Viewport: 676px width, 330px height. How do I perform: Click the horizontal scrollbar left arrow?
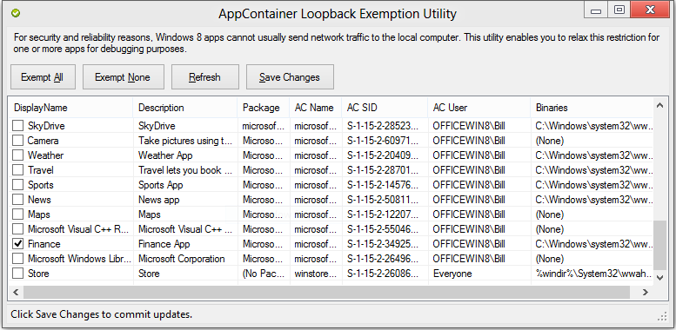coord(16,292)
